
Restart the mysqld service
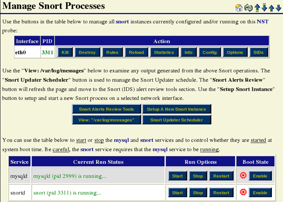coord(221,176)
